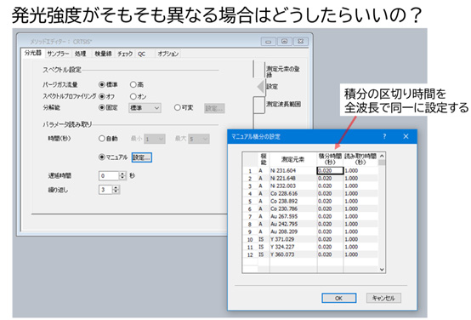
Task: Click the 測定元素 column header
Action: (x=292, y=159)
